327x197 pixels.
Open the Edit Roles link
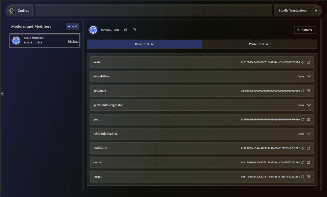click(x=73, y=41)
